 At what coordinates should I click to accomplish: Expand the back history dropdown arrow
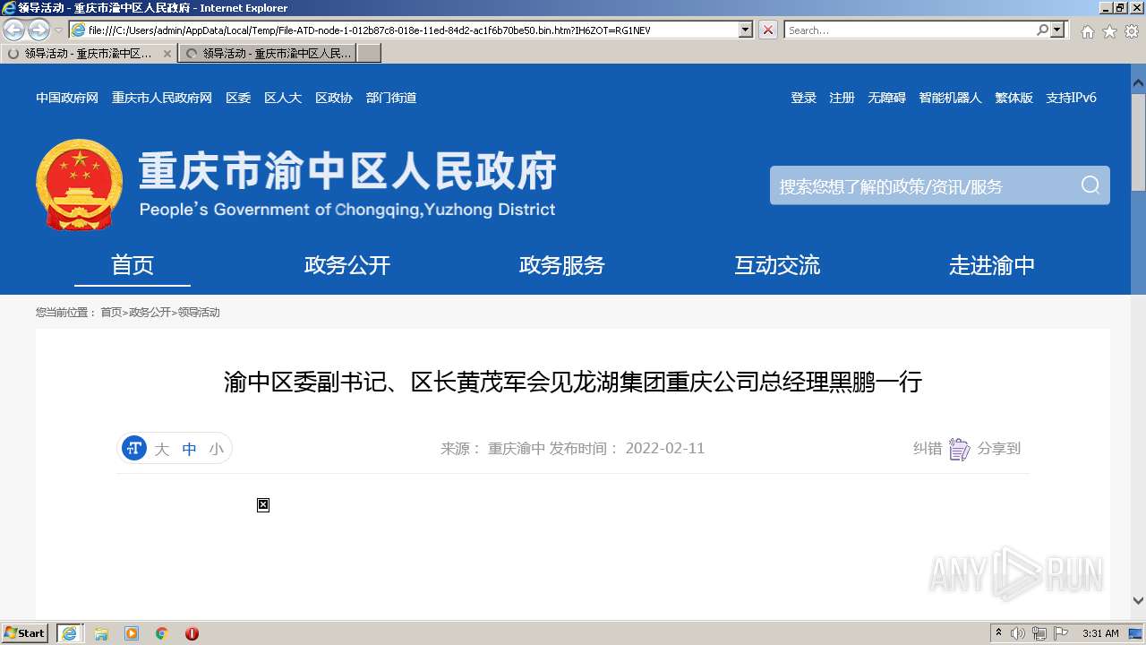(x=59, y=30)
